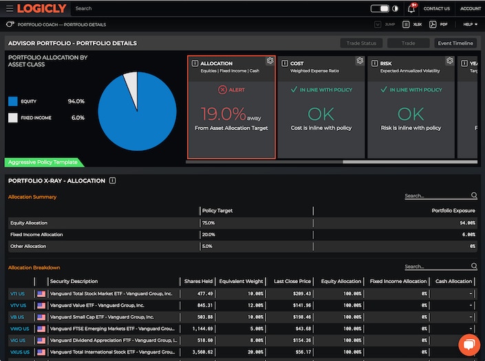Click the Portfolio Coach breadcrumb icon
Image resolution: width=485 pixels, height=361 pixels.
[x=10, y=24]
